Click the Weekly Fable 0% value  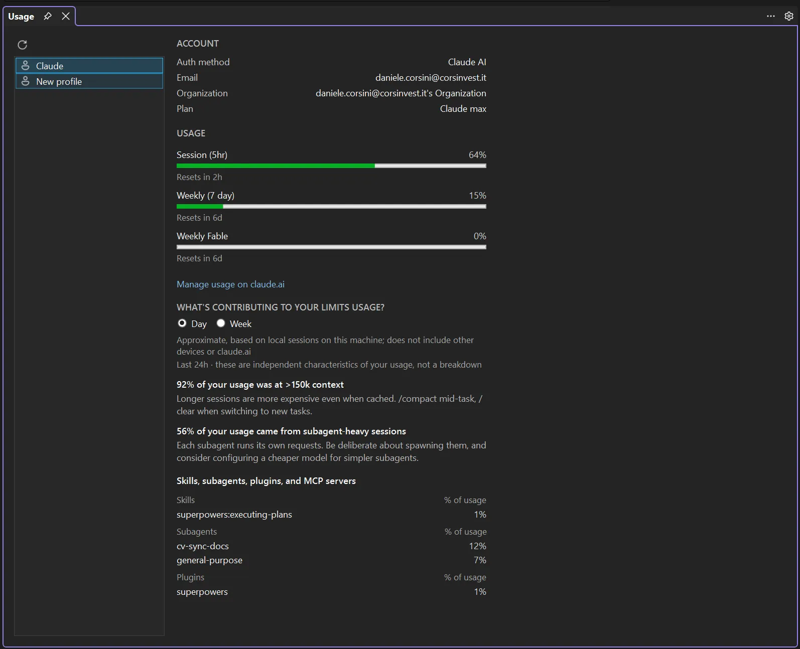(x=480, y=236)
